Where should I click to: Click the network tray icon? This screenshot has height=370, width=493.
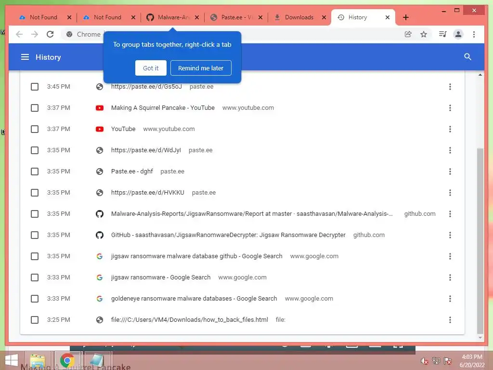pyautogui.click(x=436, y=360)
